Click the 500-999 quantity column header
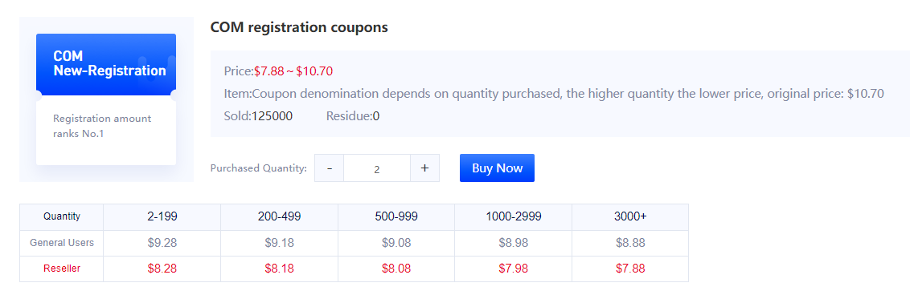Image resolution: width=910 pixels, height=299 pixels. (x=396, y=217)
